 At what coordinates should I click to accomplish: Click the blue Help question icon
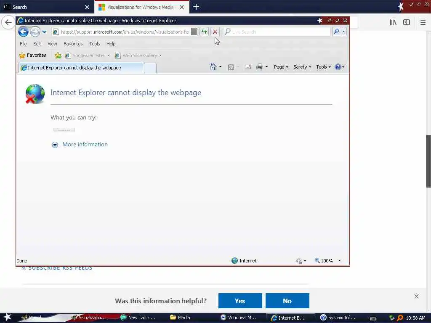338,67
